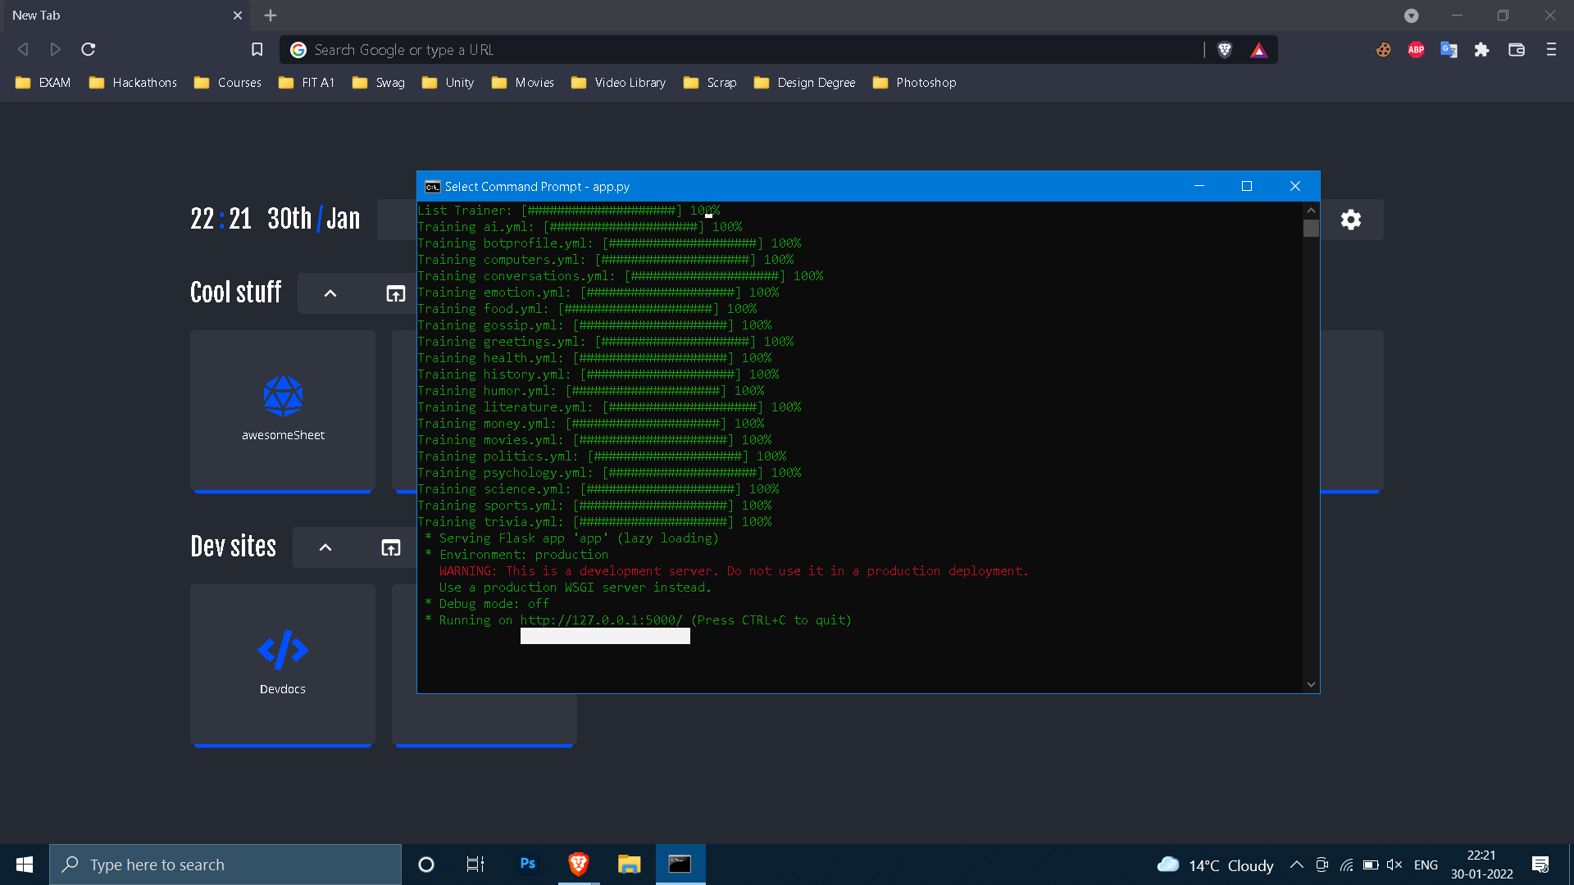
Task: Click the Command Prompt scrollbar down arrow
Action: coord(1311,684)
